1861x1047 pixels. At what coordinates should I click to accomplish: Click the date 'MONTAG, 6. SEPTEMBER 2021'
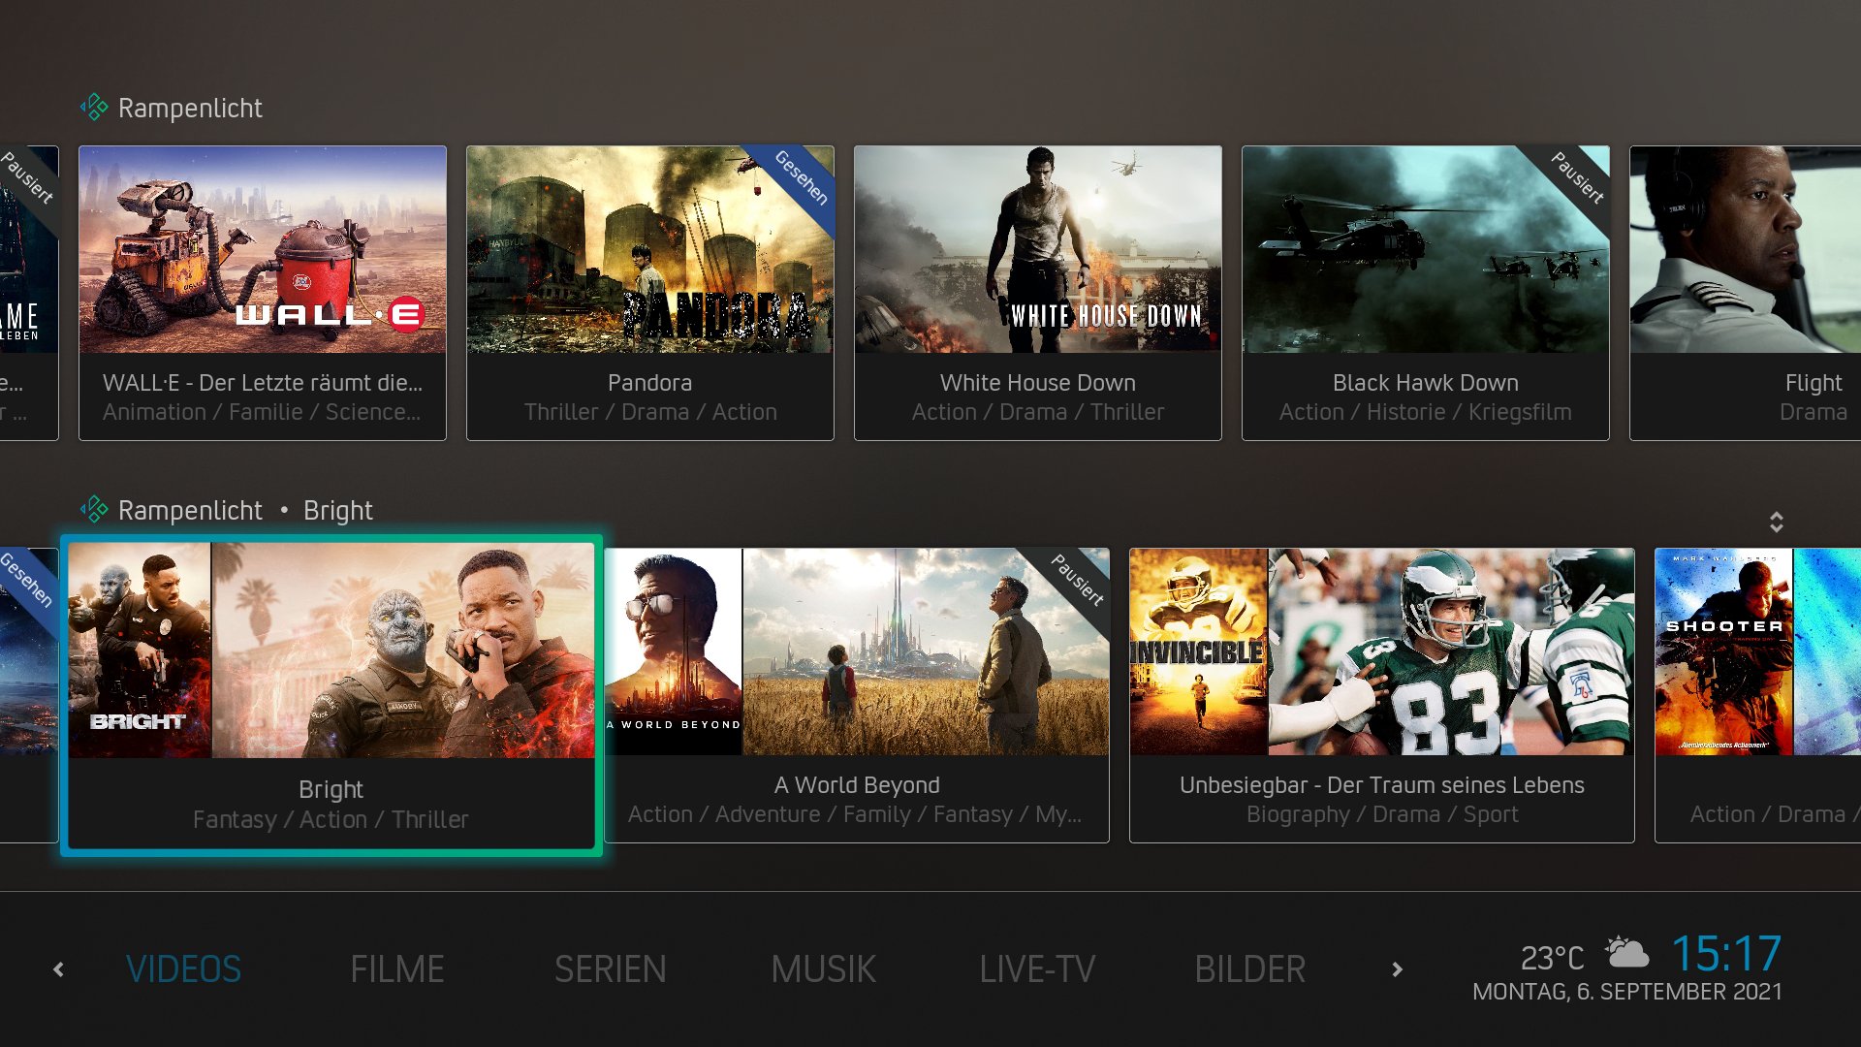tap(1626, 992)
